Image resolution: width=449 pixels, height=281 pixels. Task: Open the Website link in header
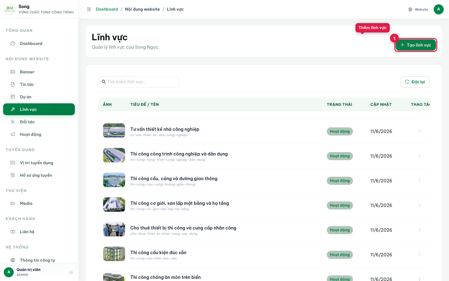(418, 9)
